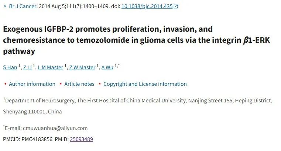Open PMID 25093489 link

81,139
